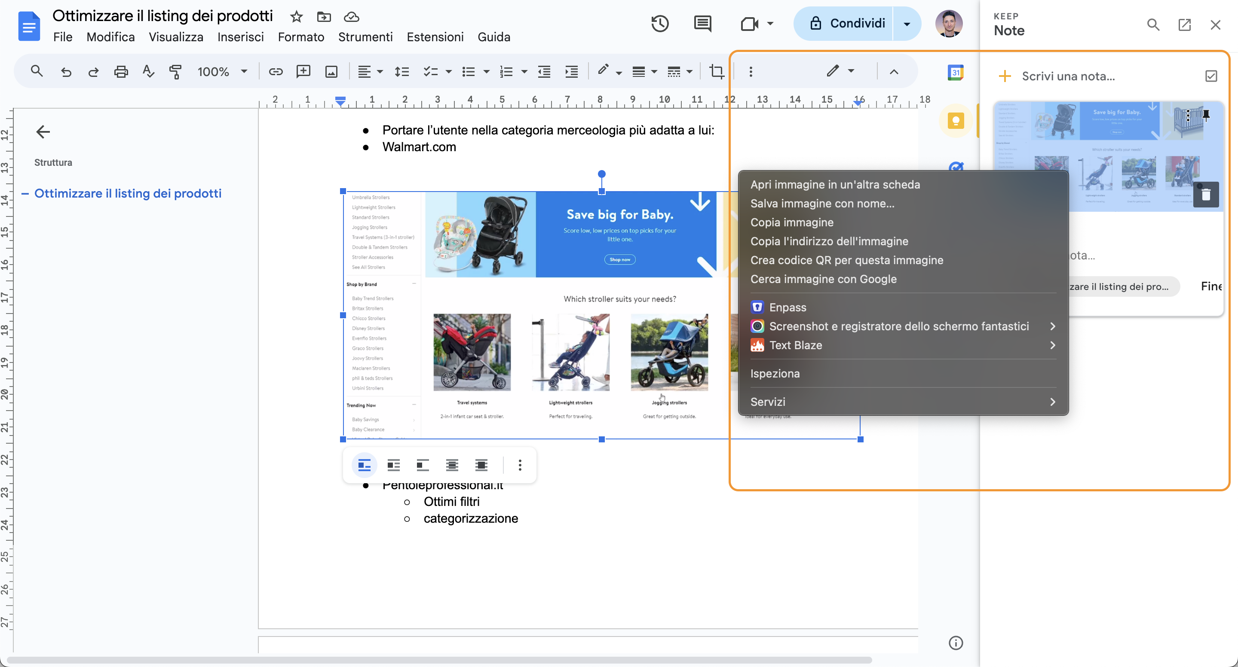Select wrap text image option
Image resolution: width=1238 pixels, height=667 pixels.
point(394,465)
